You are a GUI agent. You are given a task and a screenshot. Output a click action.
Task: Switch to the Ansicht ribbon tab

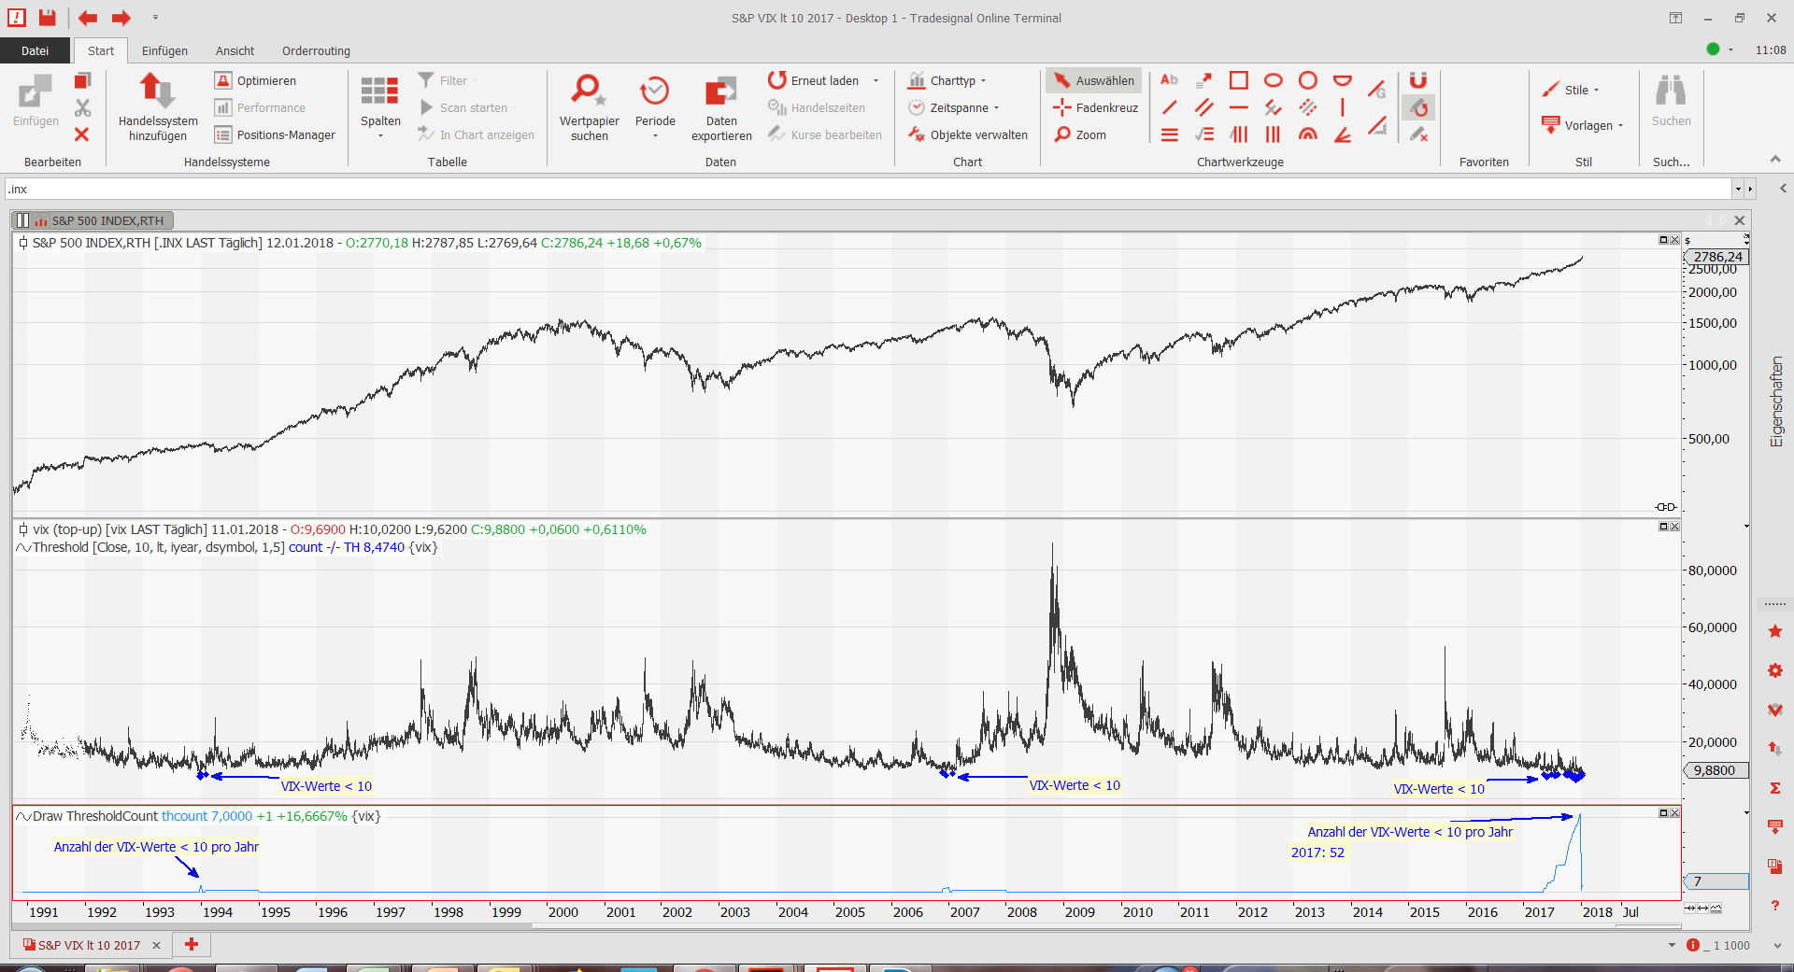click(235, 50)
